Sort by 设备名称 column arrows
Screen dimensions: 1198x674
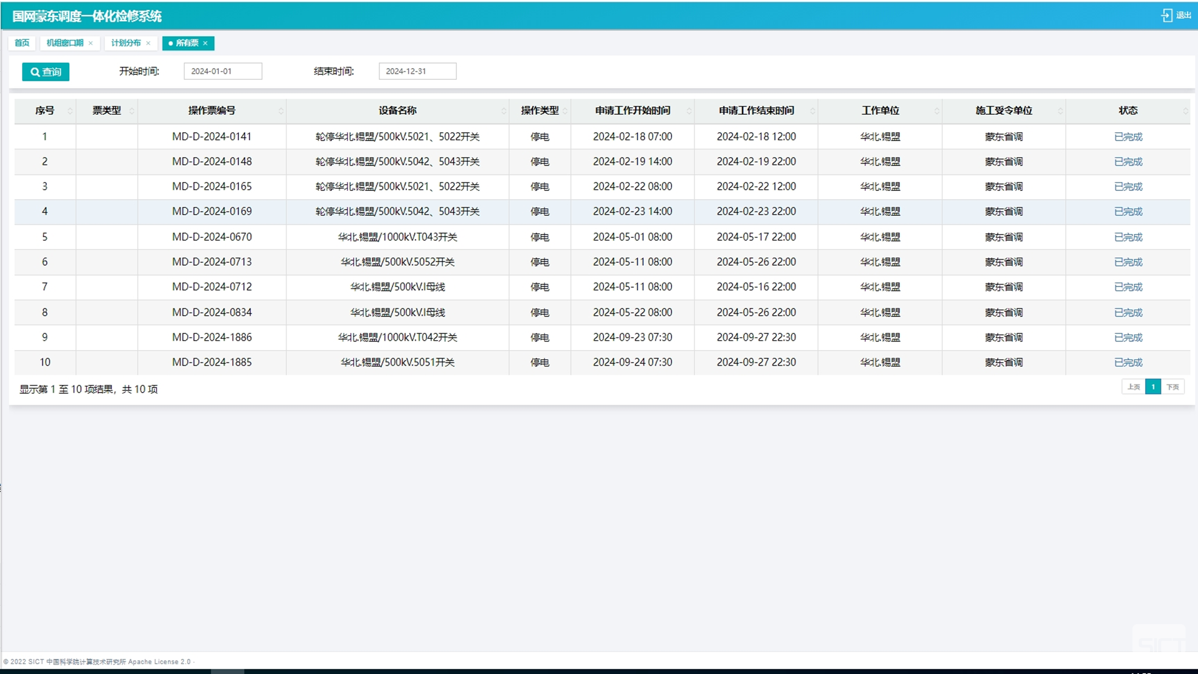tap(503, 111)
